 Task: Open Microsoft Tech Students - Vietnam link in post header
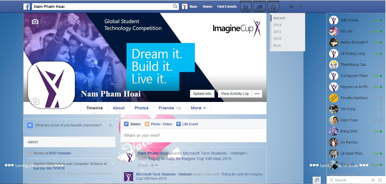[214, 153]
